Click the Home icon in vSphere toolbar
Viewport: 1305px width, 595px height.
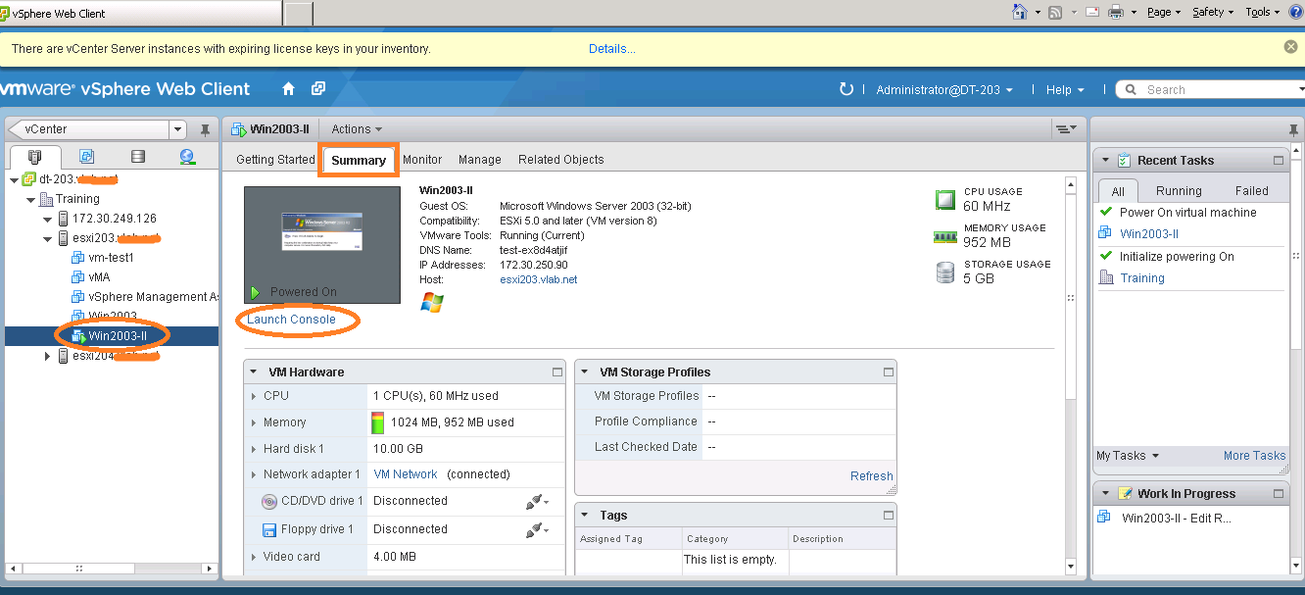tap(288, 88)
